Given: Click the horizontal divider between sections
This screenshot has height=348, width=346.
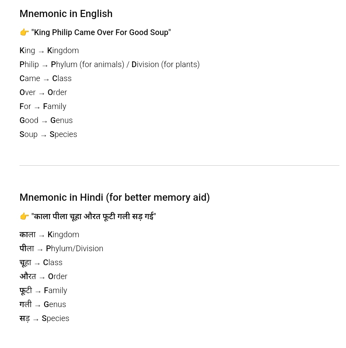Looking at the screenshot, I should click(x=179, y=165).
